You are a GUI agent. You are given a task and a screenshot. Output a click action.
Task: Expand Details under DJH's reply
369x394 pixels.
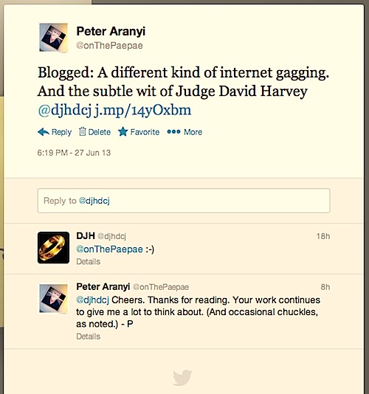(89, 262)
